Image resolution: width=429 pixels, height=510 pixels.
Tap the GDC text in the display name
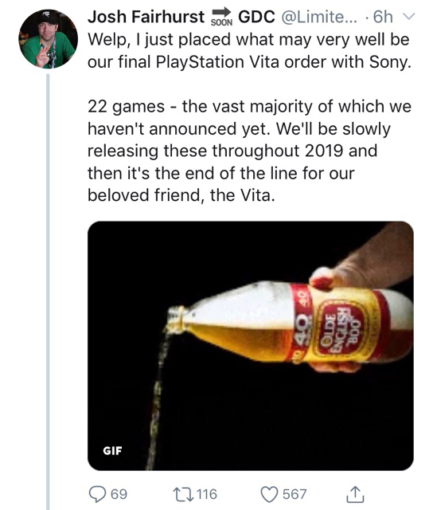pos(256,17)
